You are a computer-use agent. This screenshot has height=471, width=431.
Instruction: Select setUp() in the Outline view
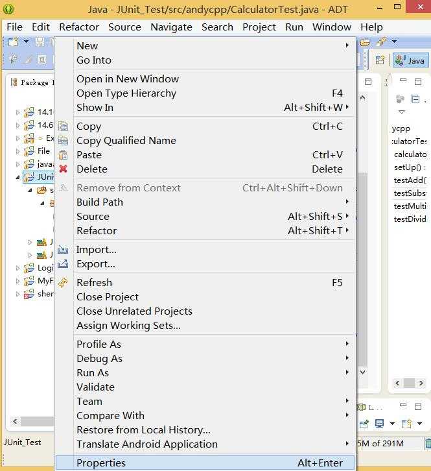pos(410,167)
